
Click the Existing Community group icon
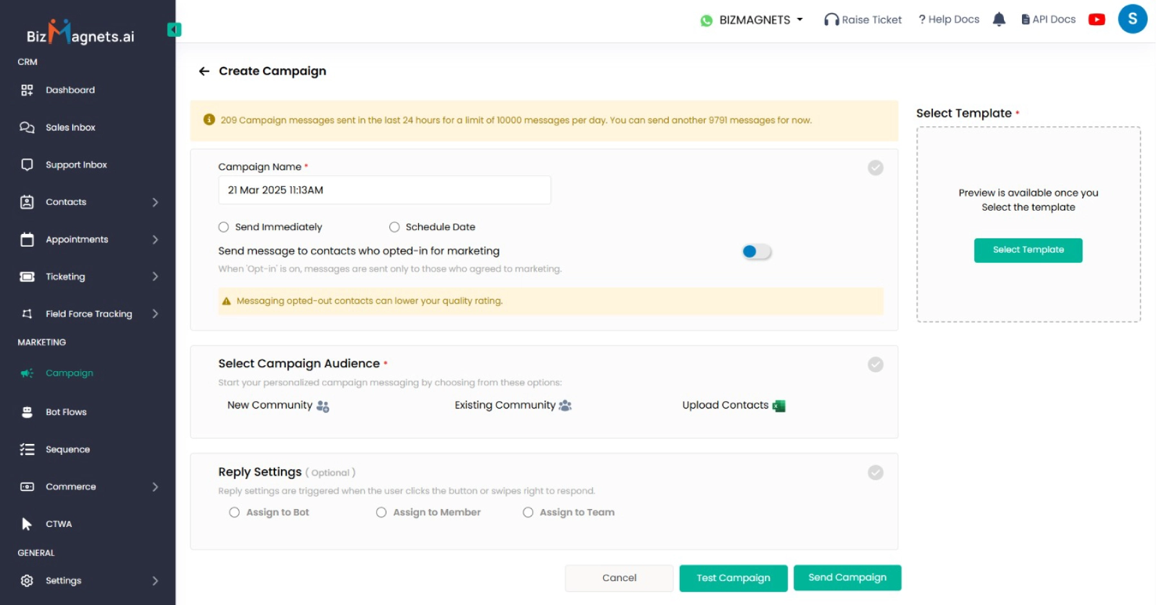click(x=565, y=405)
